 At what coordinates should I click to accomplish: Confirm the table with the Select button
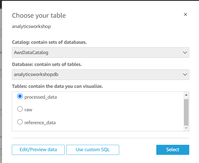pos(173,150)
